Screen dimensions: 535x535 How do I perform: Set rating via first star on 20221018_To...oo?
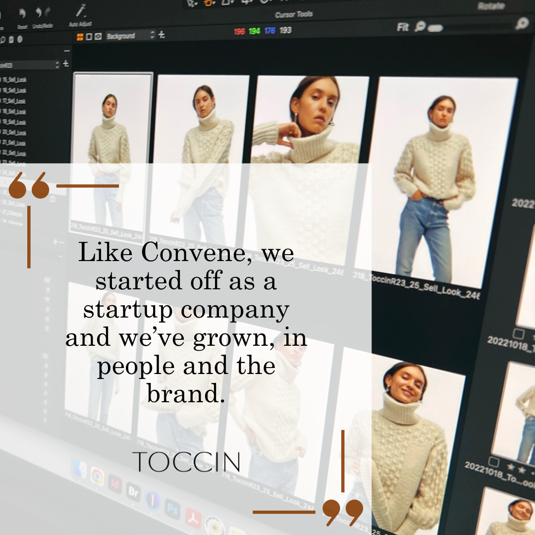(x=510, y=467)
